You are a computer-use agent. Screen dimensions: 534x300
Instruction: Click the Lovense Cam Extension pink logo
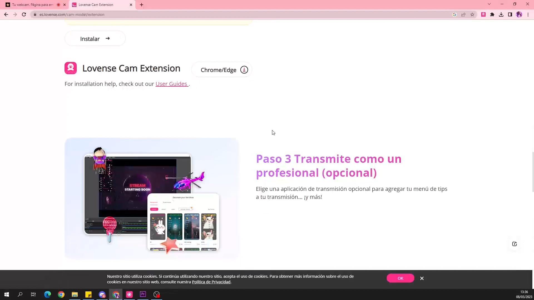(71, 68)
